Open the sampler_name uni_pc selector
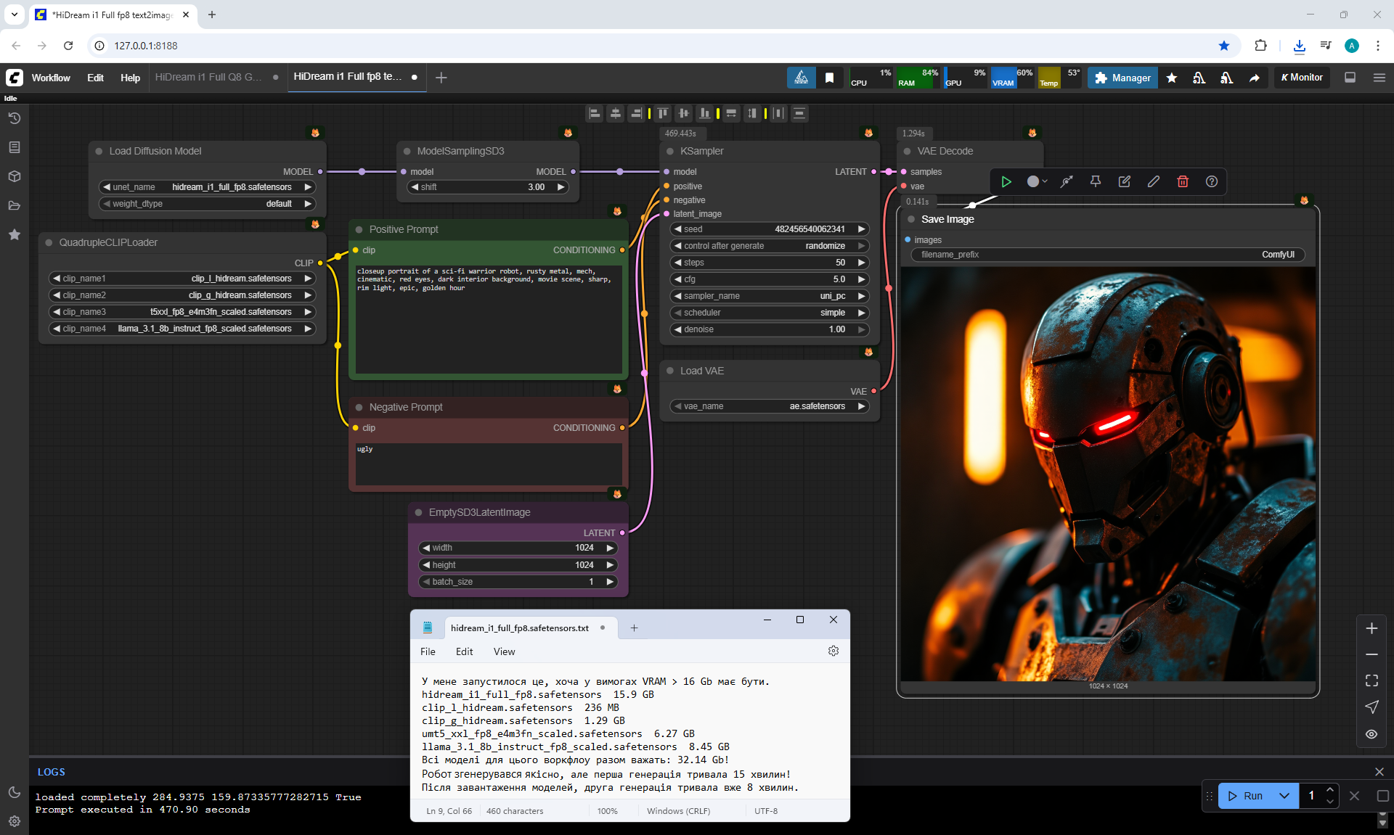 coord(769,296)
